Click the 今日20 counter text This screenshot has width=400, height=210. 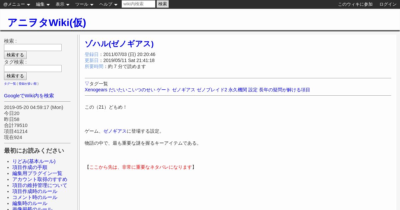12,113
